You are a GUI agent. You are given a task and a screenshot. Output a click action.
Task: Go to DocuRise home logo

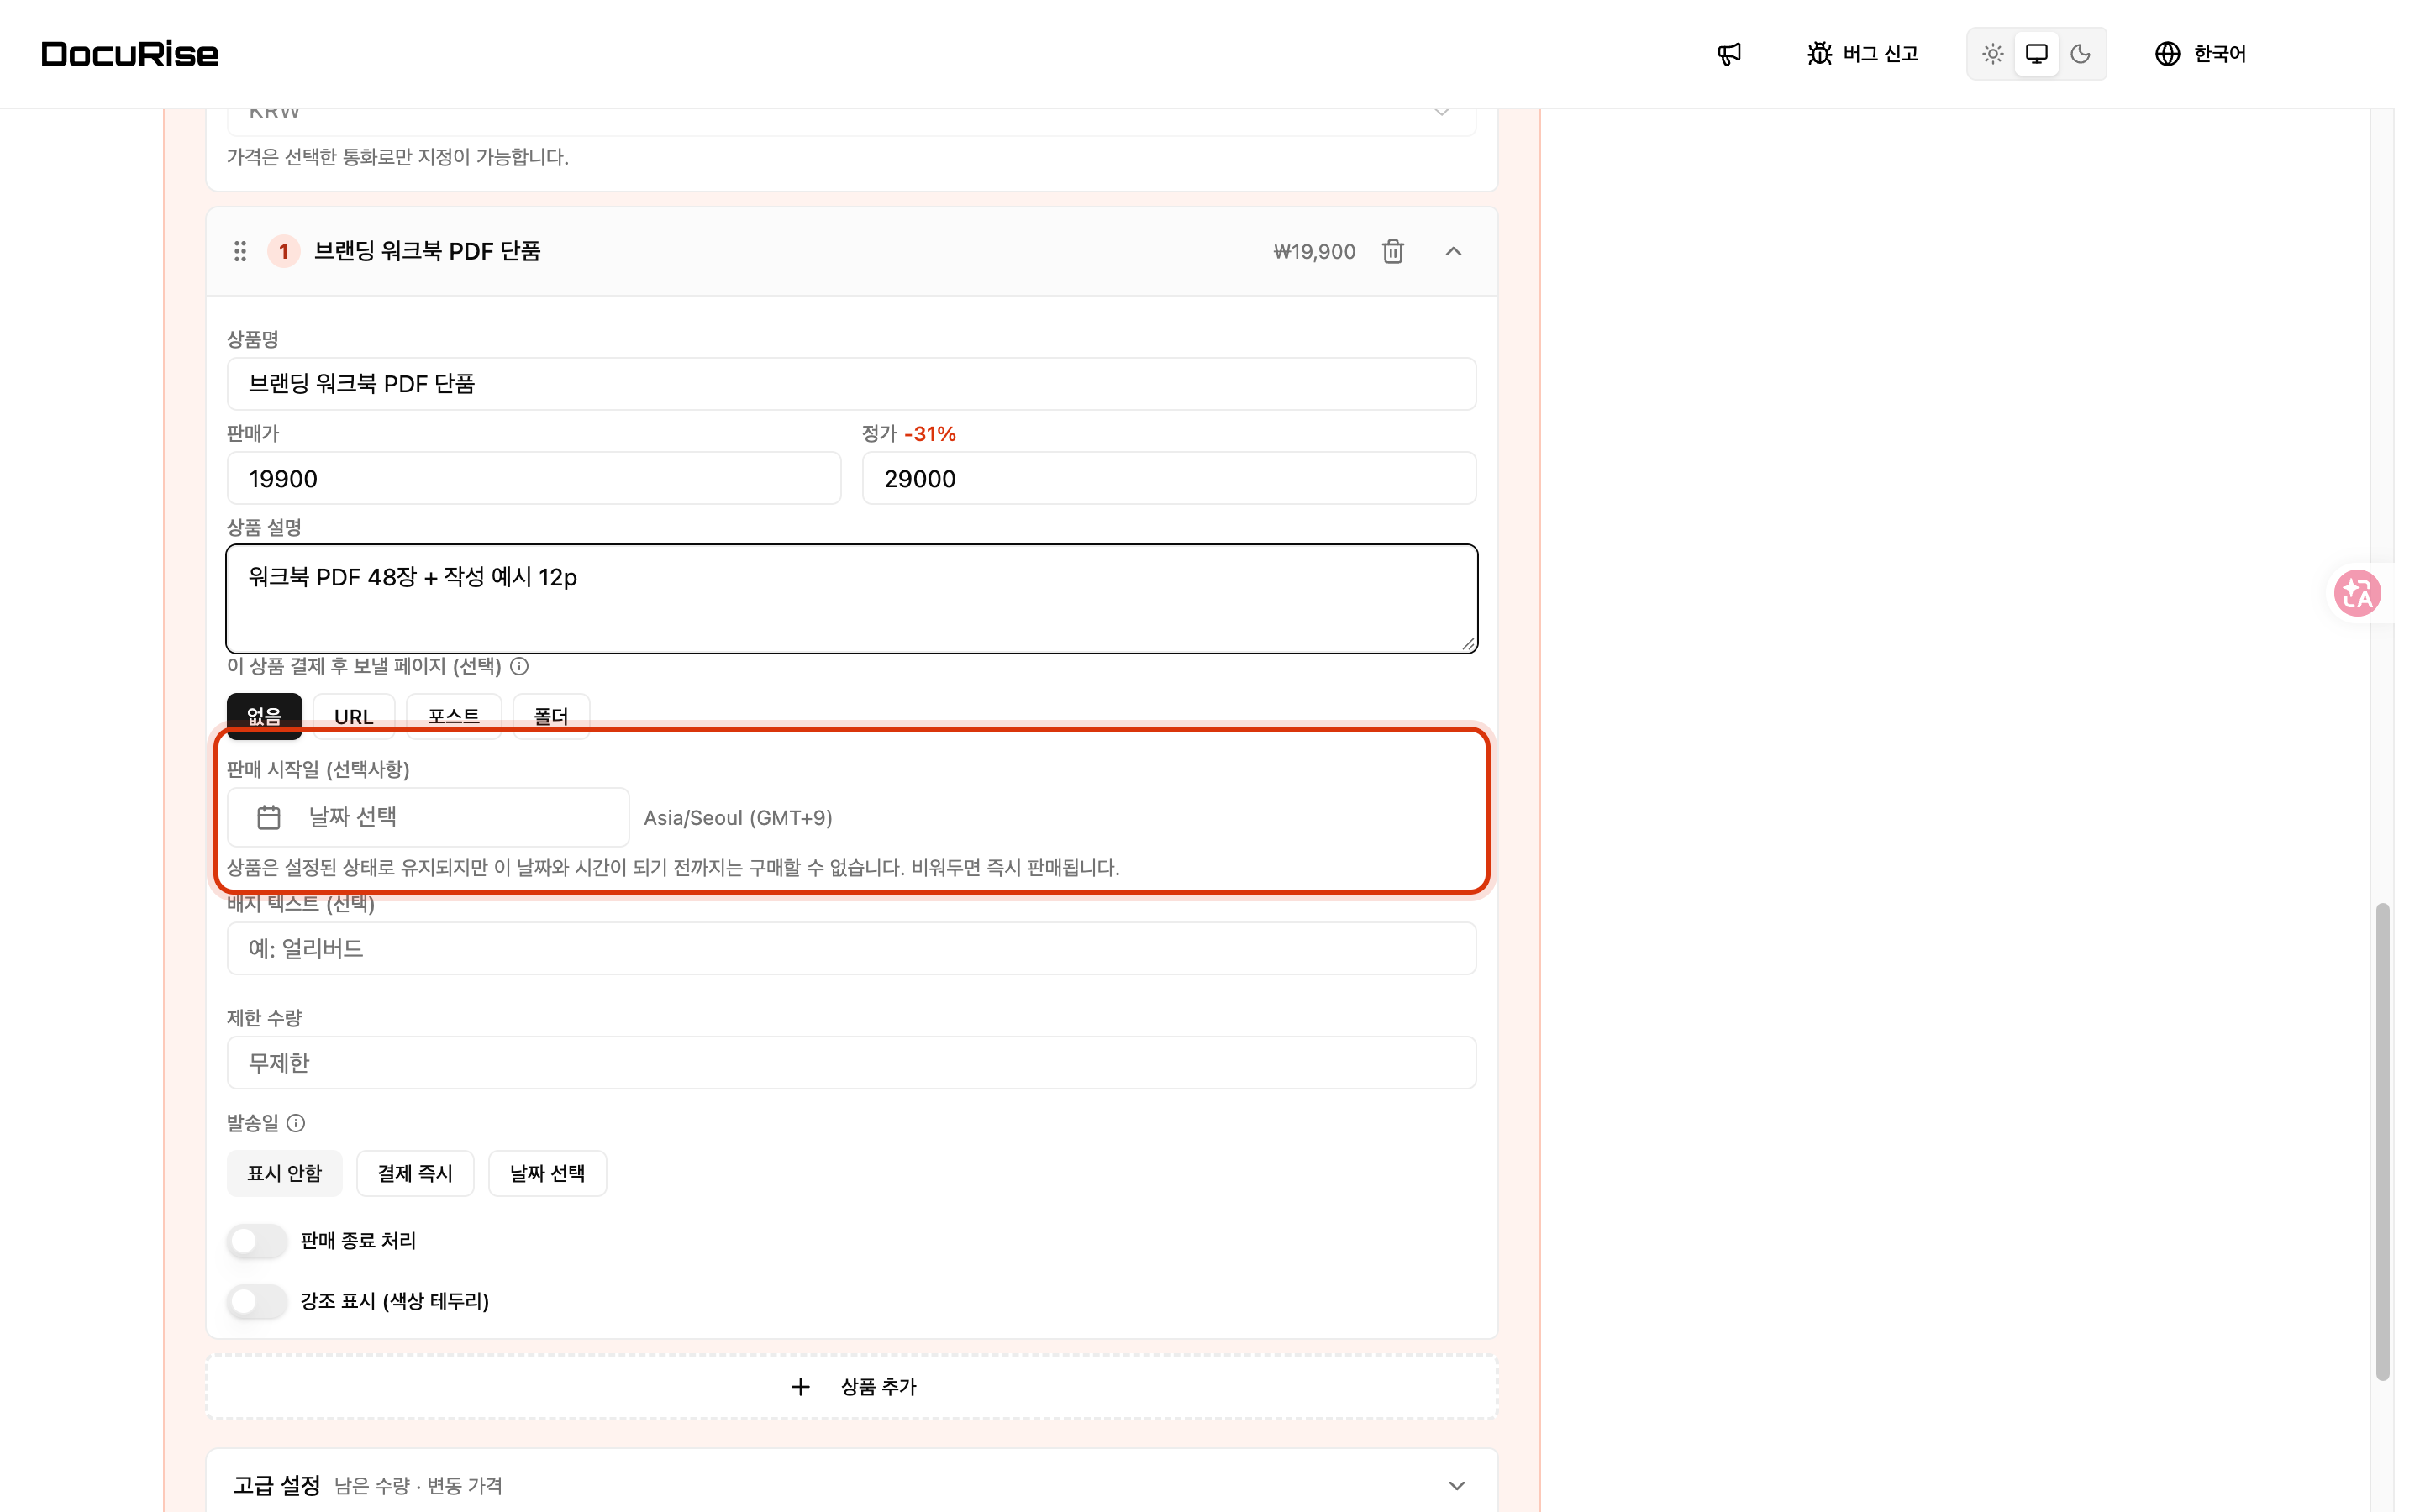click(130, 54)
